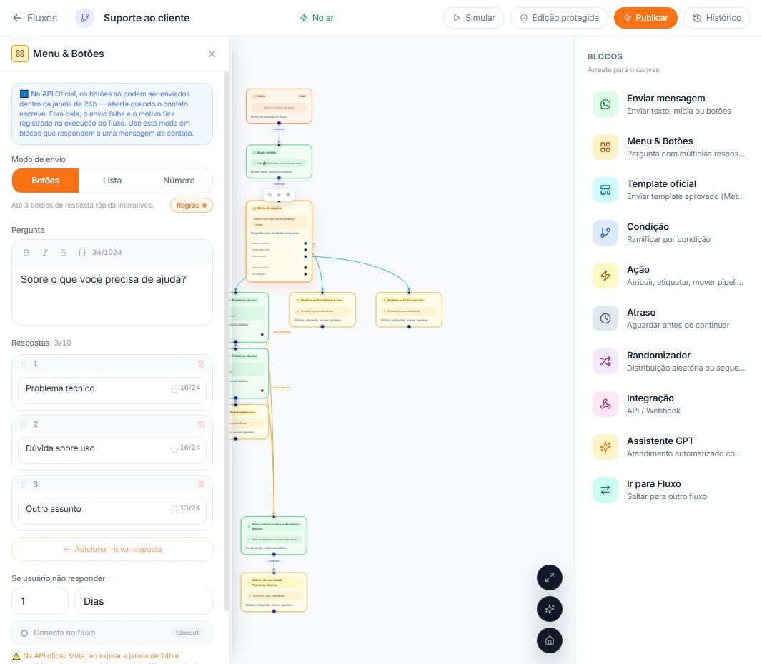762x664 pixels.
Task: Click the no-response timeout number field
Action: click(40, 601)
